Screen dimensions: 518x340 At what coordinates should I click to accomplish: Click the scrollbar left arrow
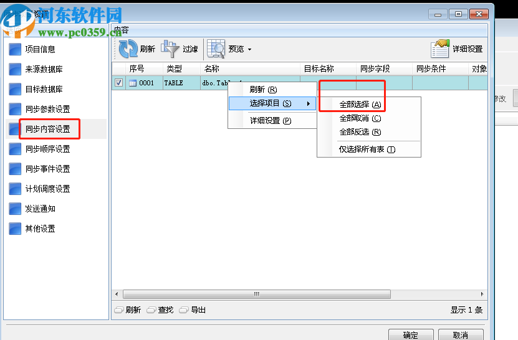[117, 294]
